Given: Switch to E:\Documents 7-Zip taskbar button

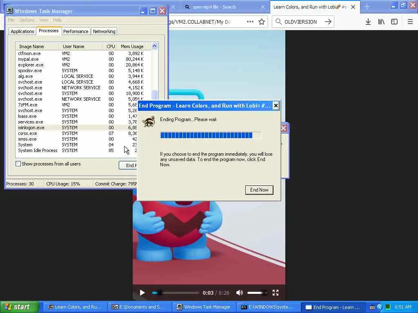Looking at the screenshot, I should pos(140,307).
